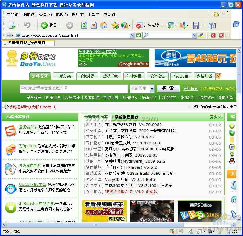Click the Refresh page icon
243x236 pixels.
click(x=84, y=25)
